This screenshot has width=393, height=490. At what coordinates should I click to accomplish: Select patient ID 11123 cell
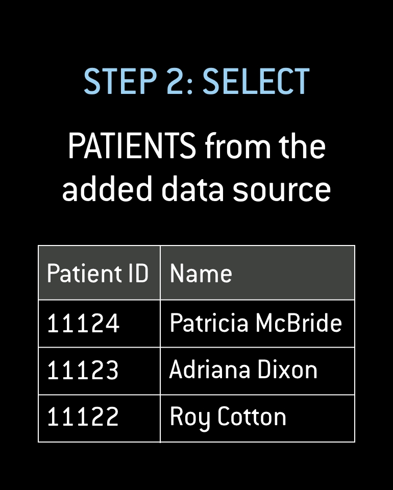click(83, 371)
